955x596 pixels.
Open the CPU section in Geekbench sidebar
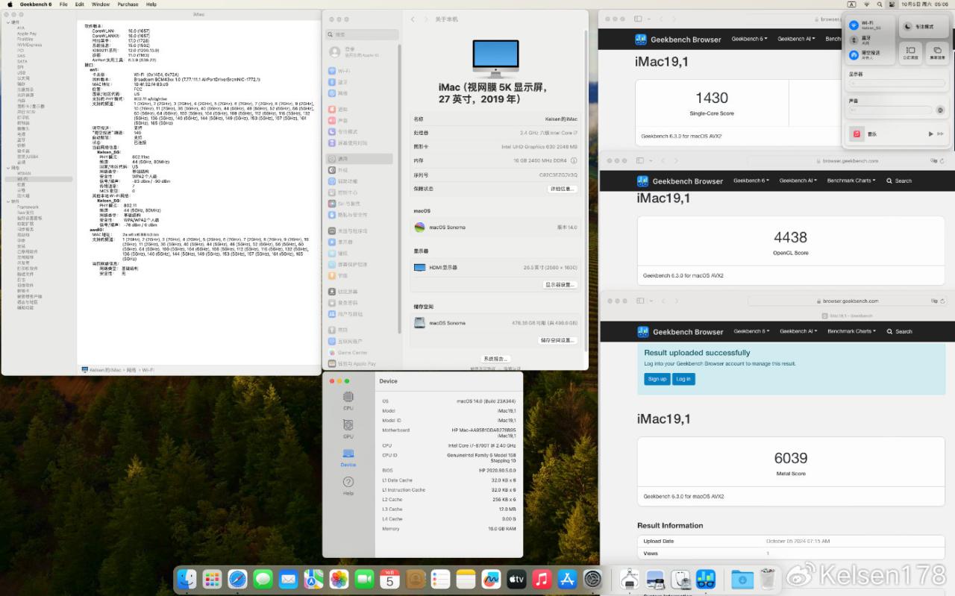[348, 401]
